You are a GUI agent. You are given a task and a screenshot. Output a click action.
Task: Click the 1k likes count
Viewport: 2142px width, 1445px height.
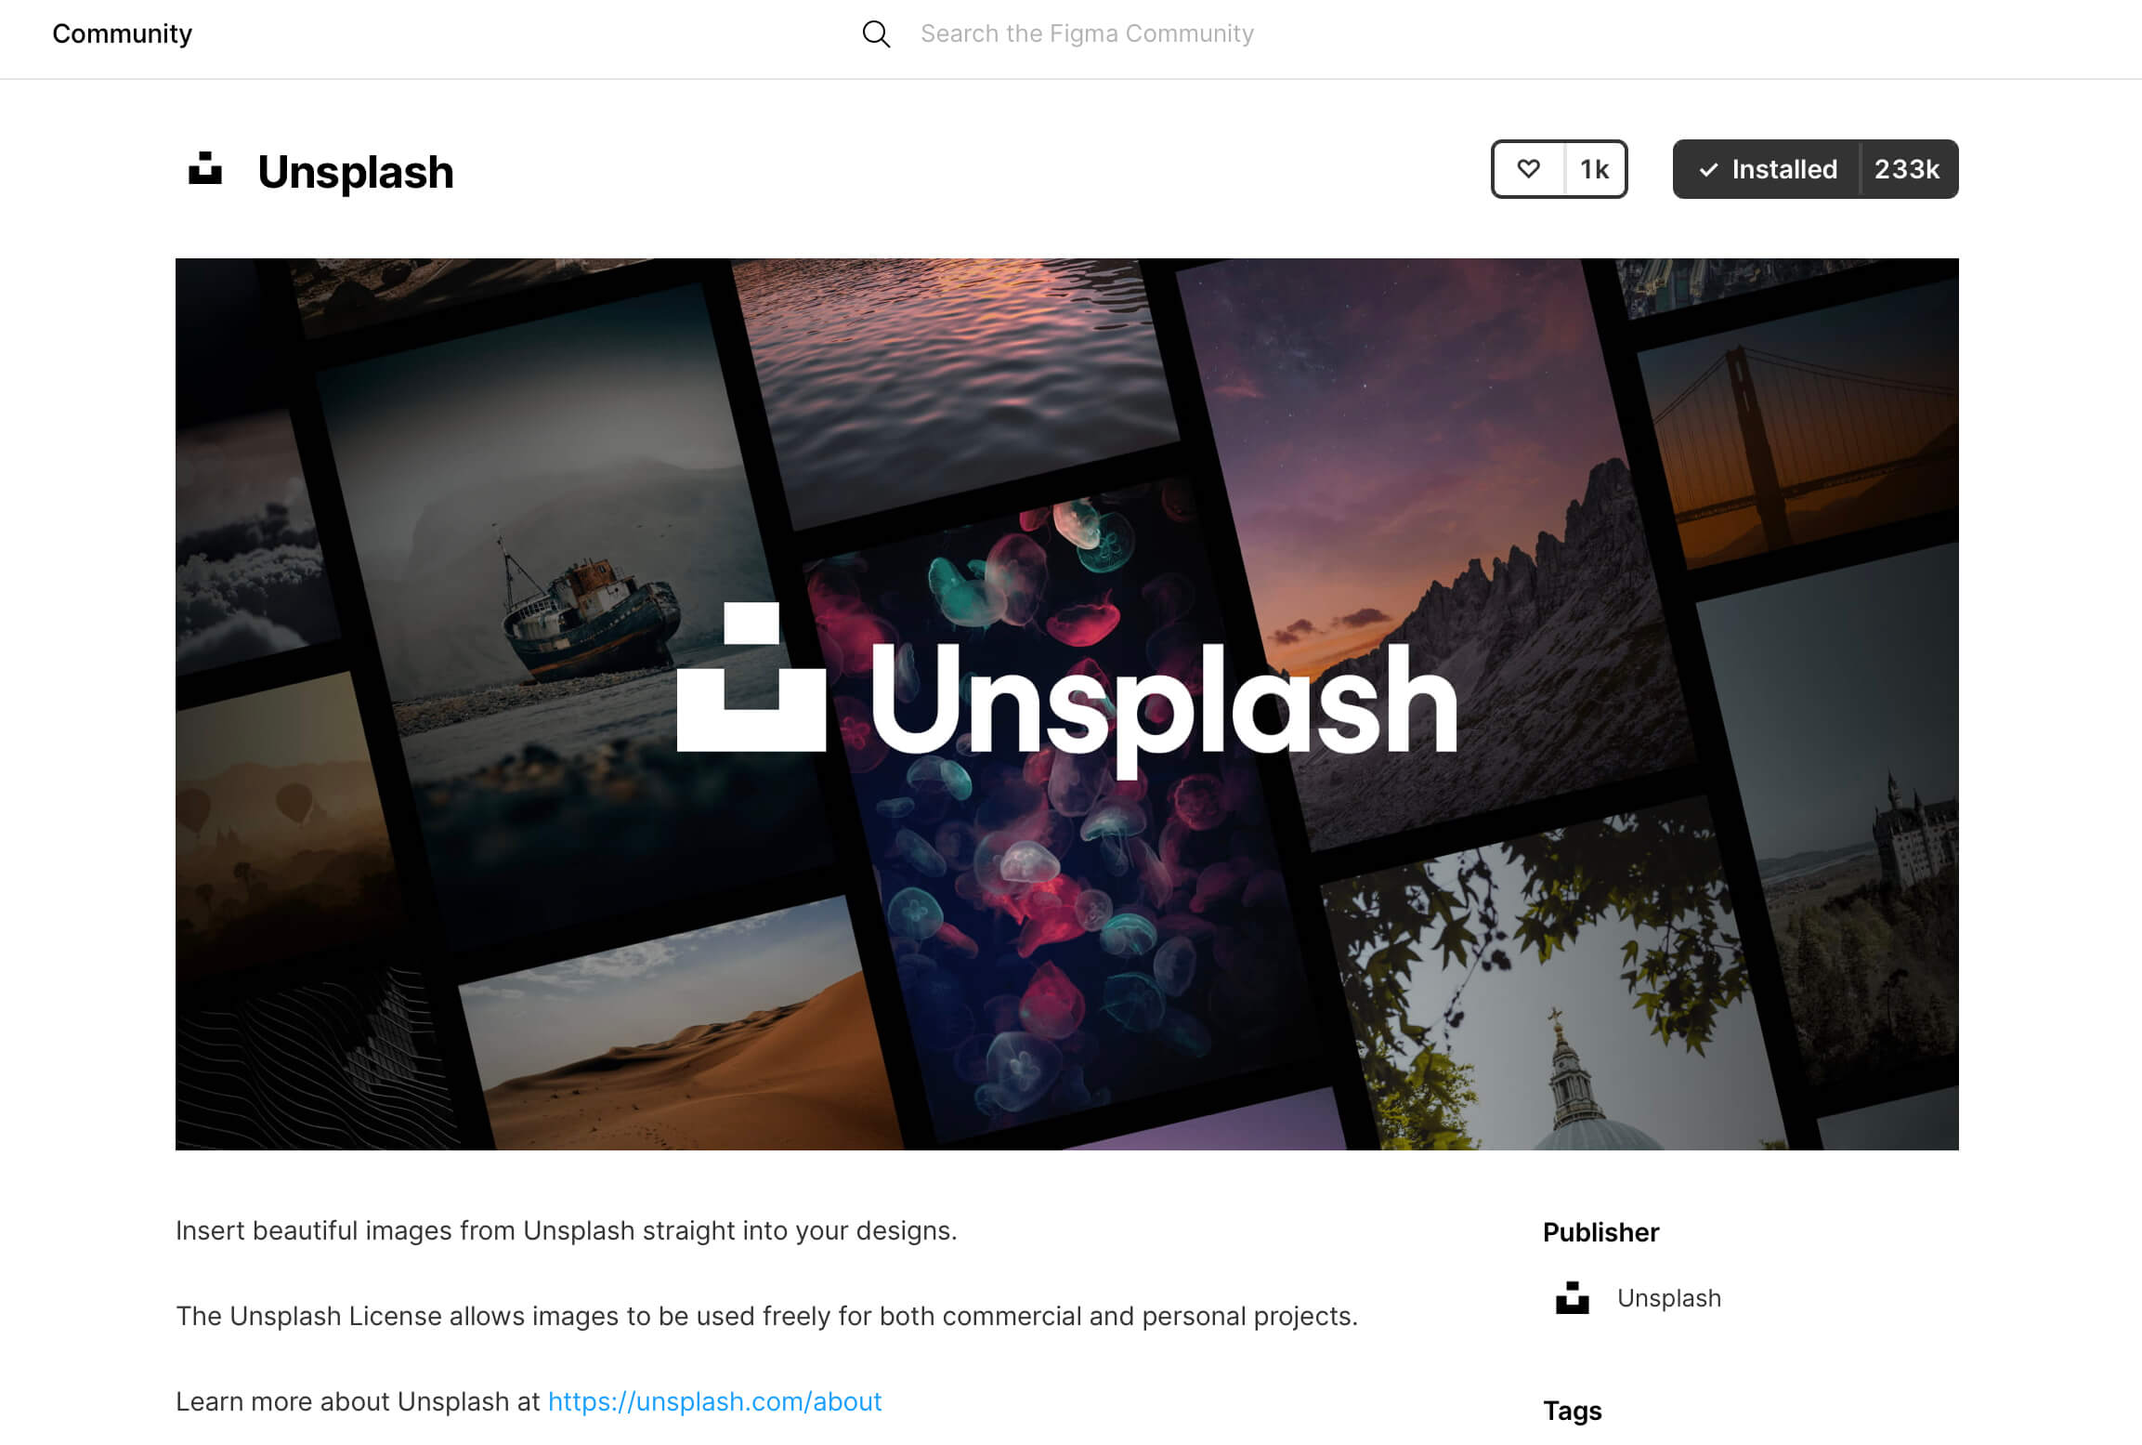(1595, 169)
